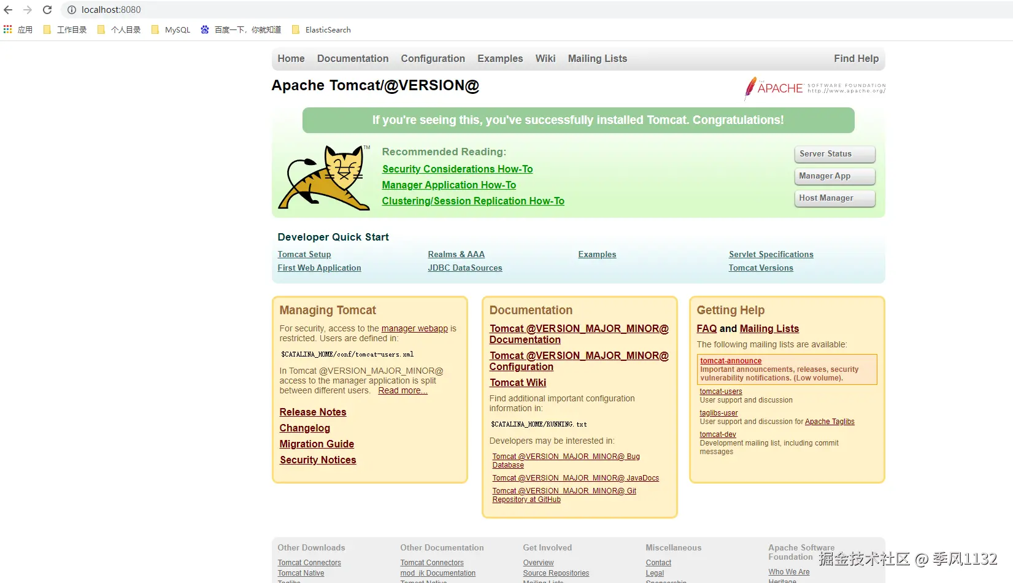Open Wiki in the top navigation
This screenshot has height=583, width=1013.
tap(545, 59)
